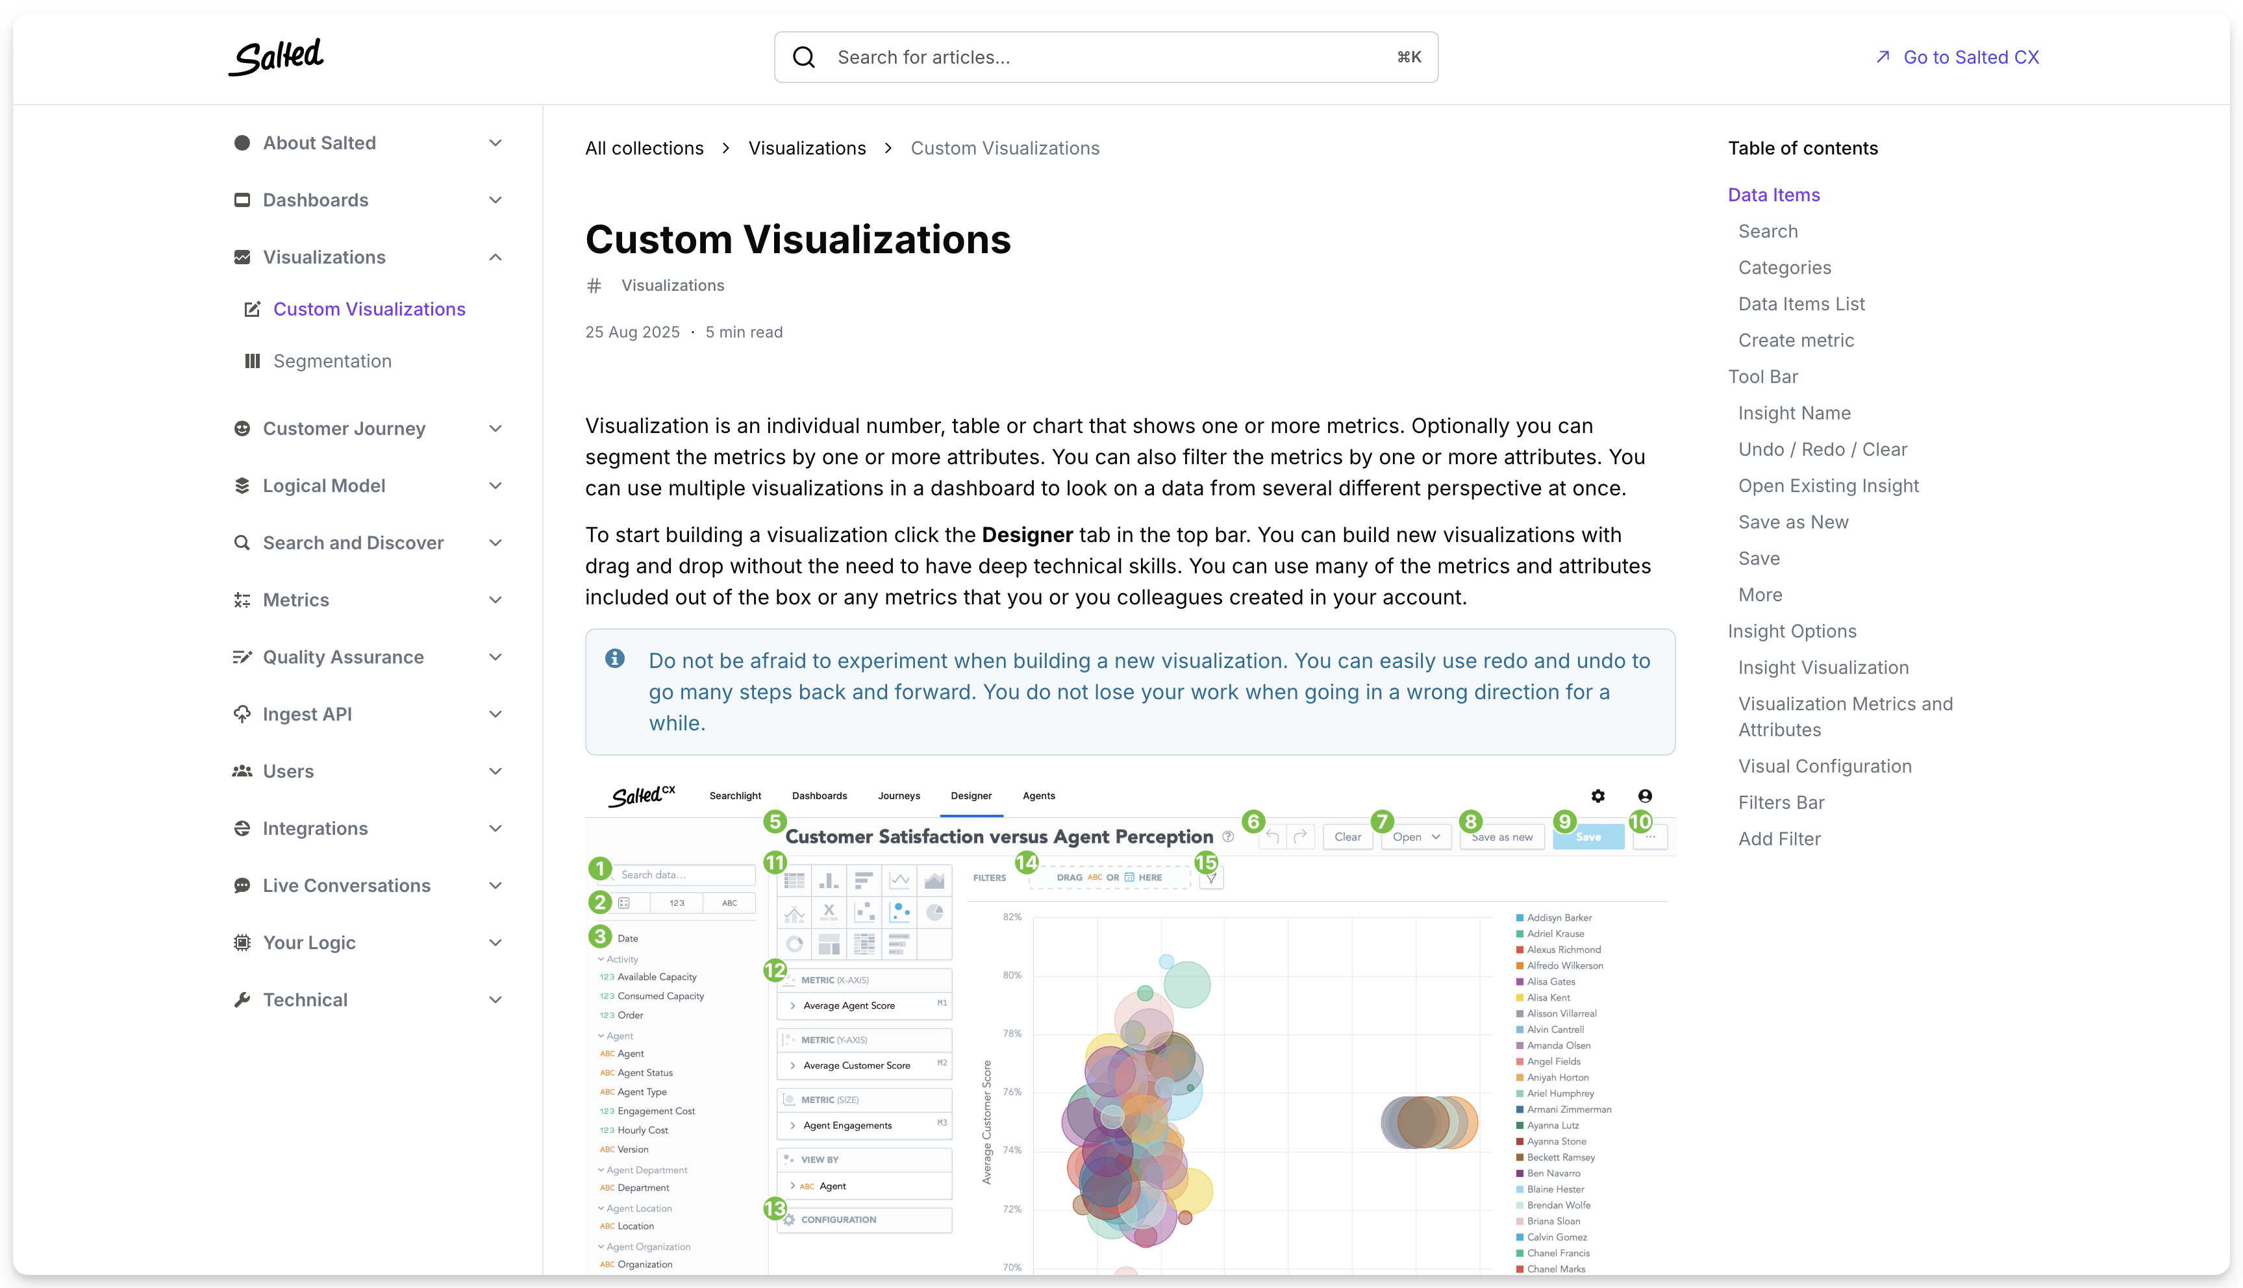2243x1288 pixels.
Task: Expand the Metrics sidebar section
Action: 495,600
